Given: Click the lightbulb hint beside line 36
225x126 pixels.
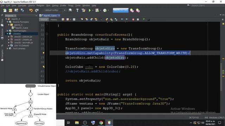Looking at the screenshot, I should tap(44, 53).
